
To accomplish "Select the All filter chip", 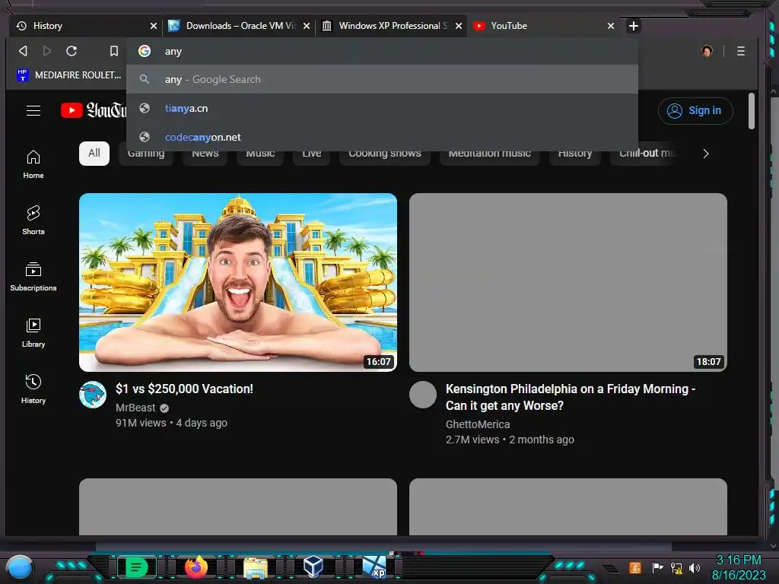I will tap(94, 153).
